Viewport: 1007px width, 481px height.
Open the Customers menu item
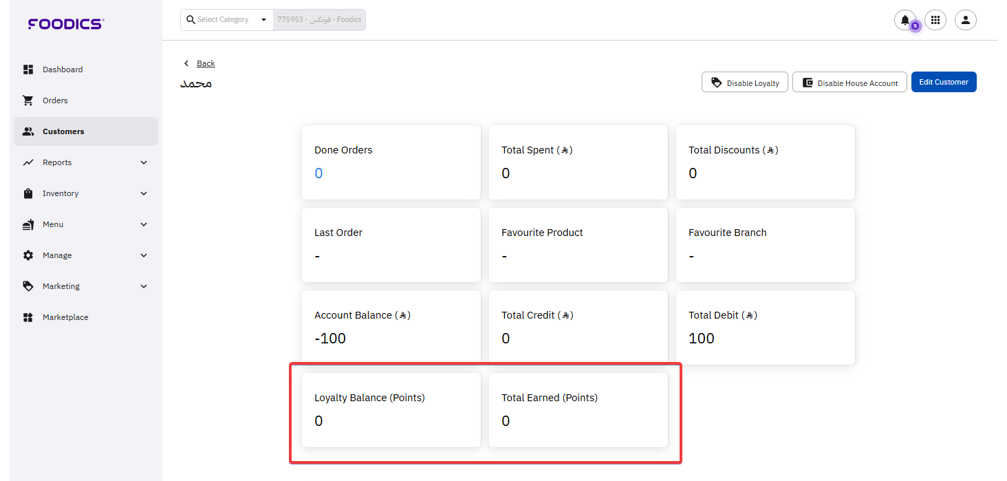[x=63, y=131]
